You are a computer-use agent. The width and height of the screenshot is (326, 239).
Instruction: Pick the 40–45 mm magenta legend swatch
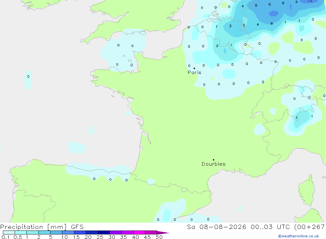[x=139, y=232]
